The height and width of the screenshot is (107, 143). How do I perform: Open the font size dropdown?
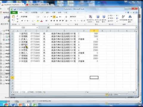click(x=43, y=17)
